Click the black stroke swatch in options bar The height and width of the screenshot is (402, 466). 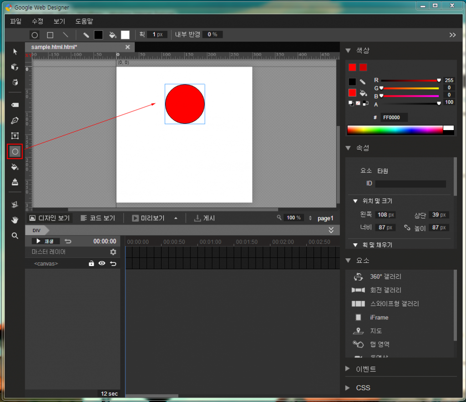[x=98, y=35]
